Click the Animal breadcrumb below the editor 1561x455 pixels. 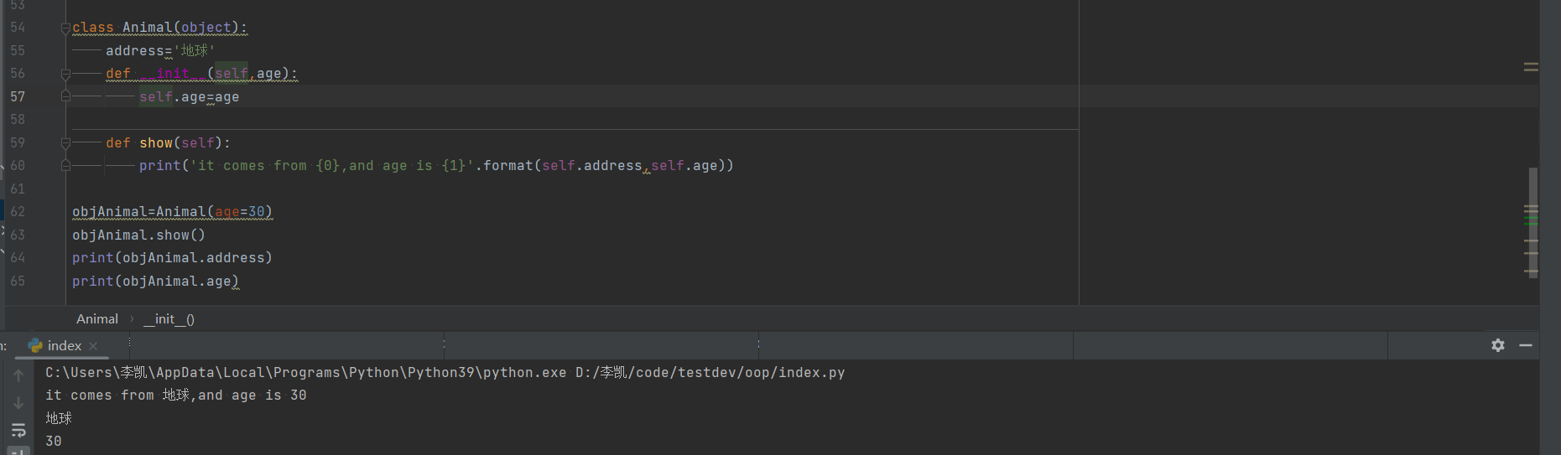[x=97, y=319]
